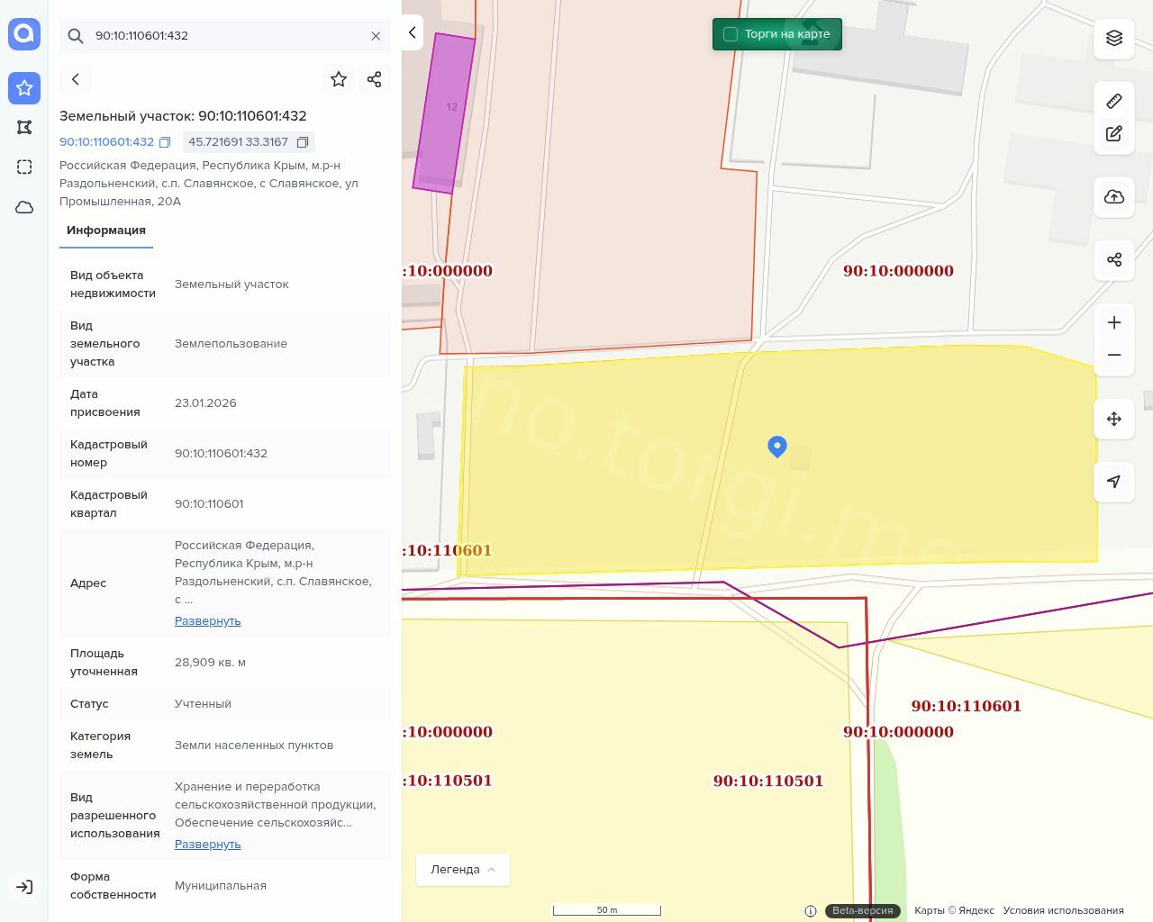Enable the 'Торги на карте' checkbox
Screen dimensions: 1153x922
click(x=731, y=34)
